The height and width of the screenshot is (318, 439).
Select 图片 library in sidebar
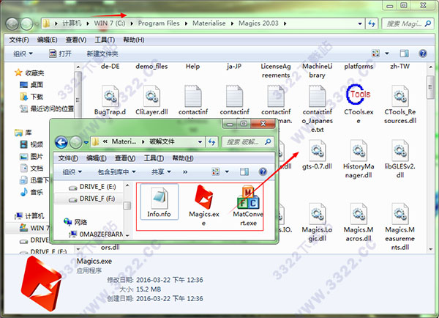tap(31, 157)
